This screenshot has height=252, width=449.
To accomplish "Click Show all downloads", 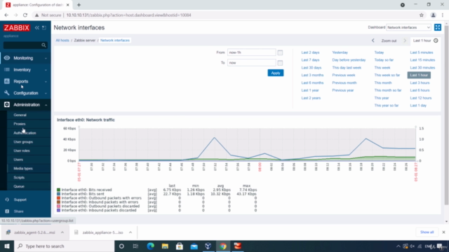I will (427, 232).
